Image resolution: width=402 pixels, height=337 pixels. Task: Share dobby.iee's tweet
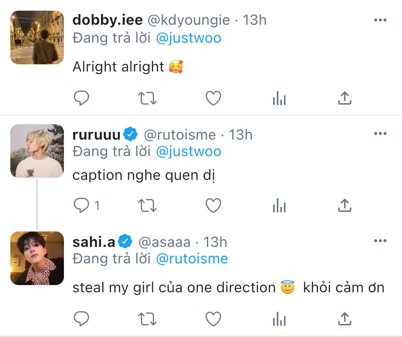tap(345, 98)
